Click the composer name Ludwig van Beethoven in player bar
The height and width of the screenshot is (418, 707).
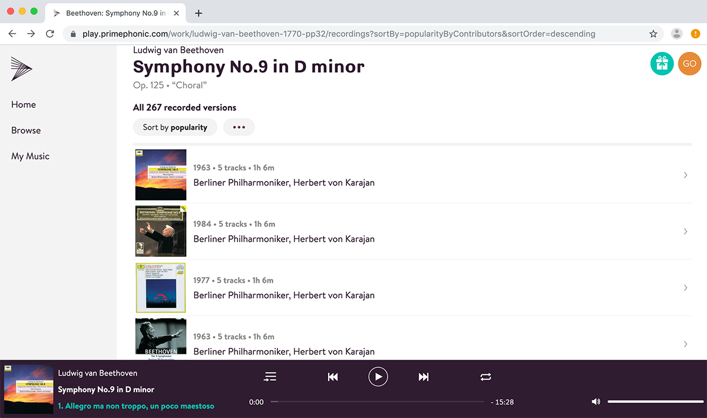pos(98,373)
